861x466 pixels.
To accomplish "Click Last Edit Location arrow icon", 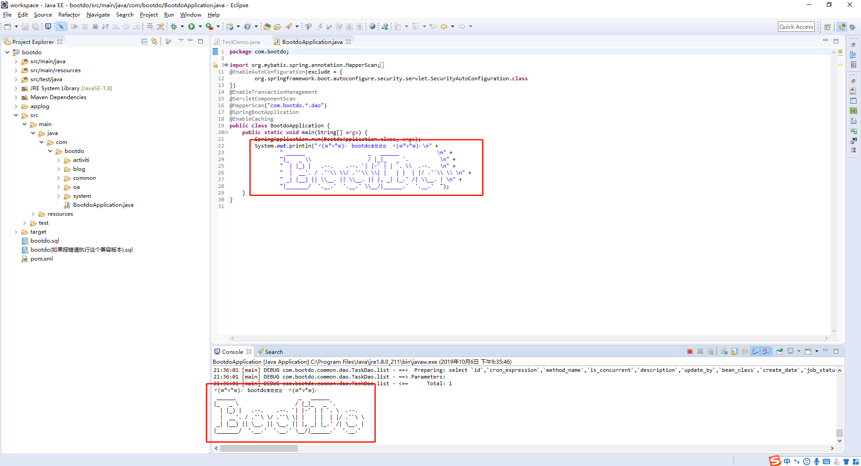I will pos(433,26).
